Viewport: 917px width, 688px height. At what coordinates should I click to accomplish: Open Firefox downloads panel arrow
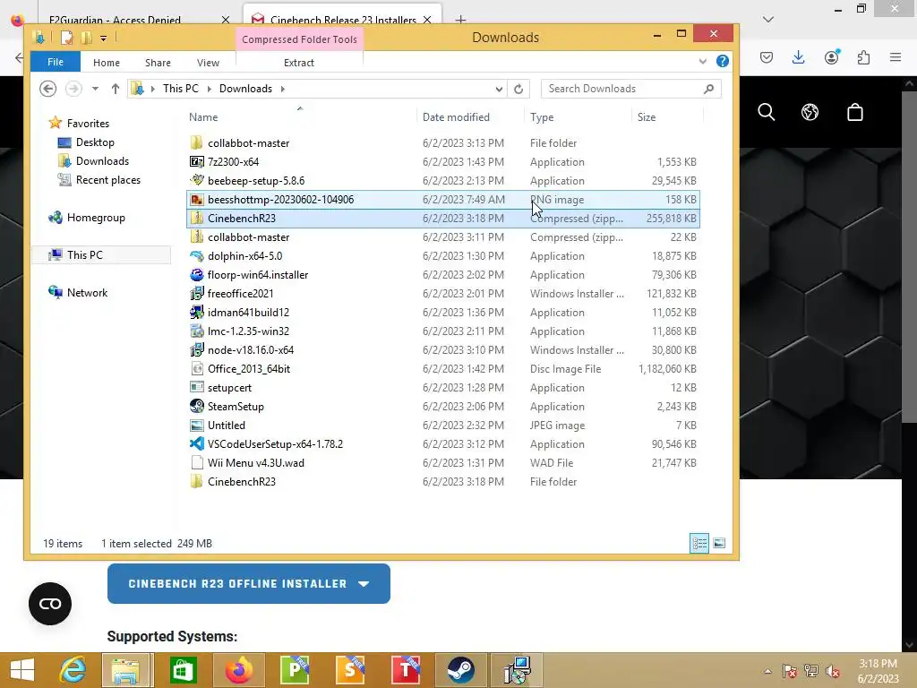(798, 56)
